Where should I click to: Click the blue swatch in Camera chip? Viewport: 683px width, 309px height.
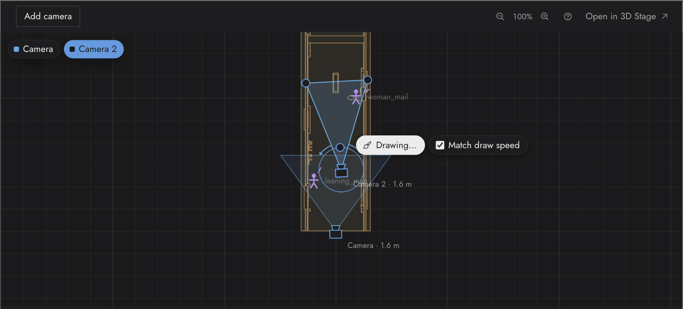tap(16, 49)
